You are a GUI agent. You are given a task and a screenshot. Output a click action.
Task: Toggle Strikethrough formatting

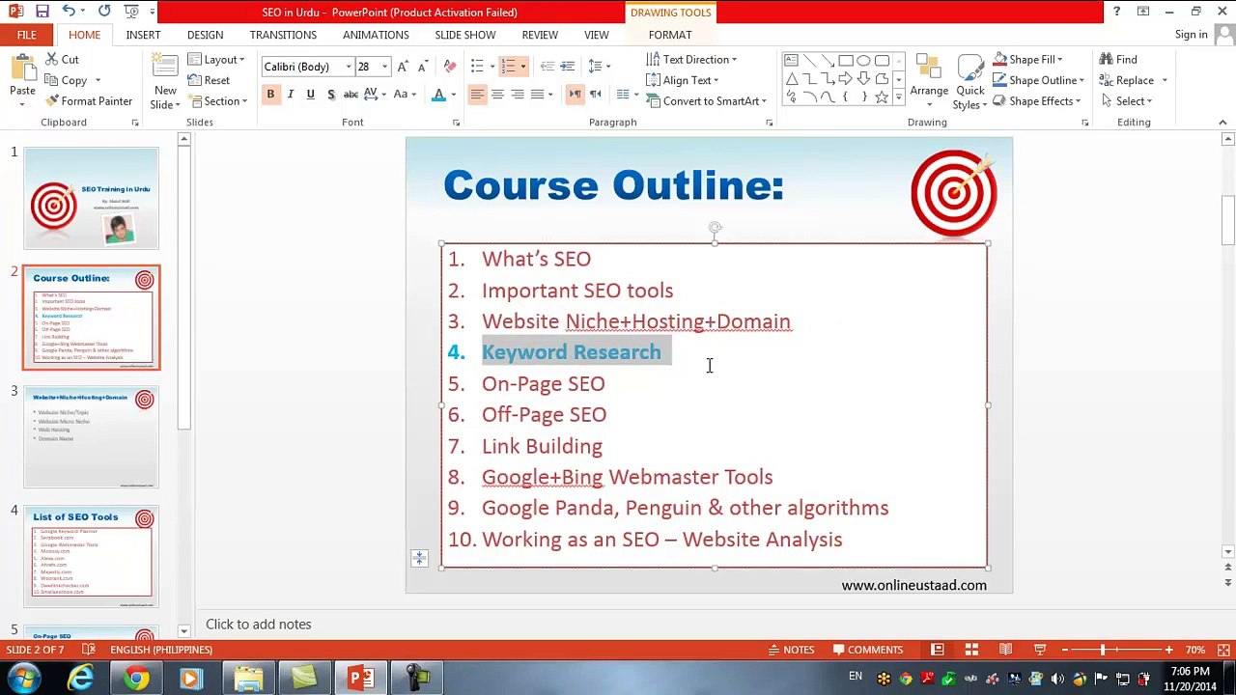351,95
